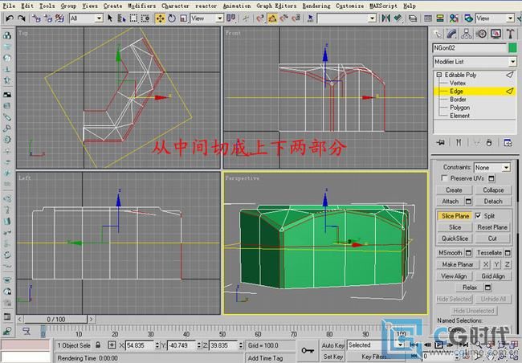
Task: Click the Collapse button
Action: coord(493,190)
